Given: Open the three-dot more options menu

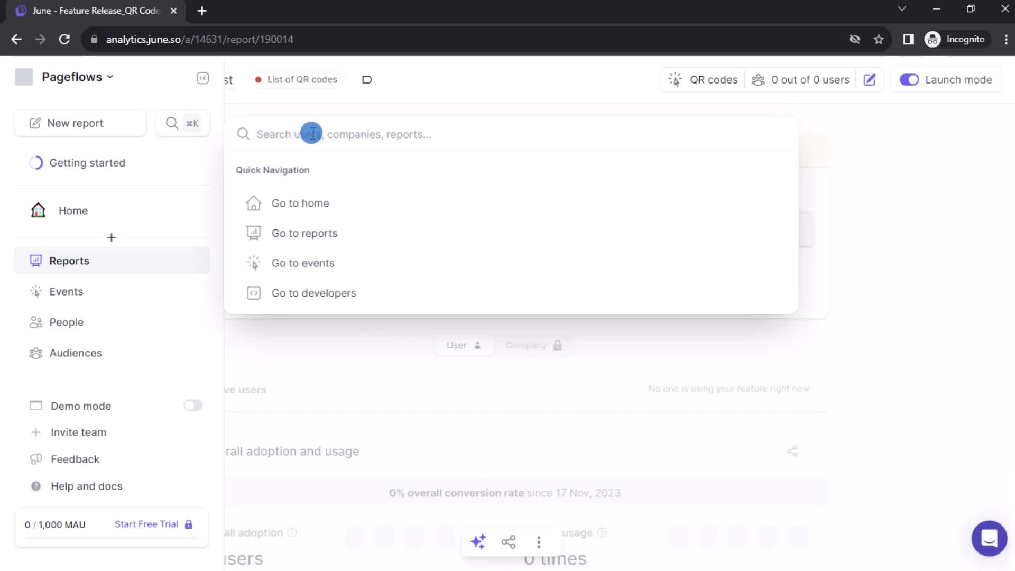Looking at the screenshot, I should (x=539, y=542).
